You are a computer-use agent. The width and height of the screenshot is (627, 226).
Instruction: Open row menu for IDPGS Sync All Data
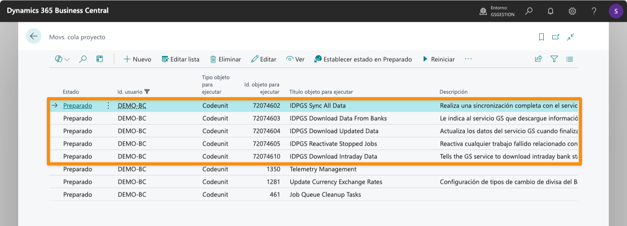point(108,106)
